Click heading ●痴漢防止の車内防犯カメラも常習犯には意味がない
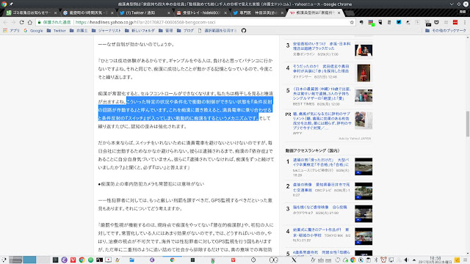Image resolution: width=470 pixels, height=264 pixels. point(151,184)
